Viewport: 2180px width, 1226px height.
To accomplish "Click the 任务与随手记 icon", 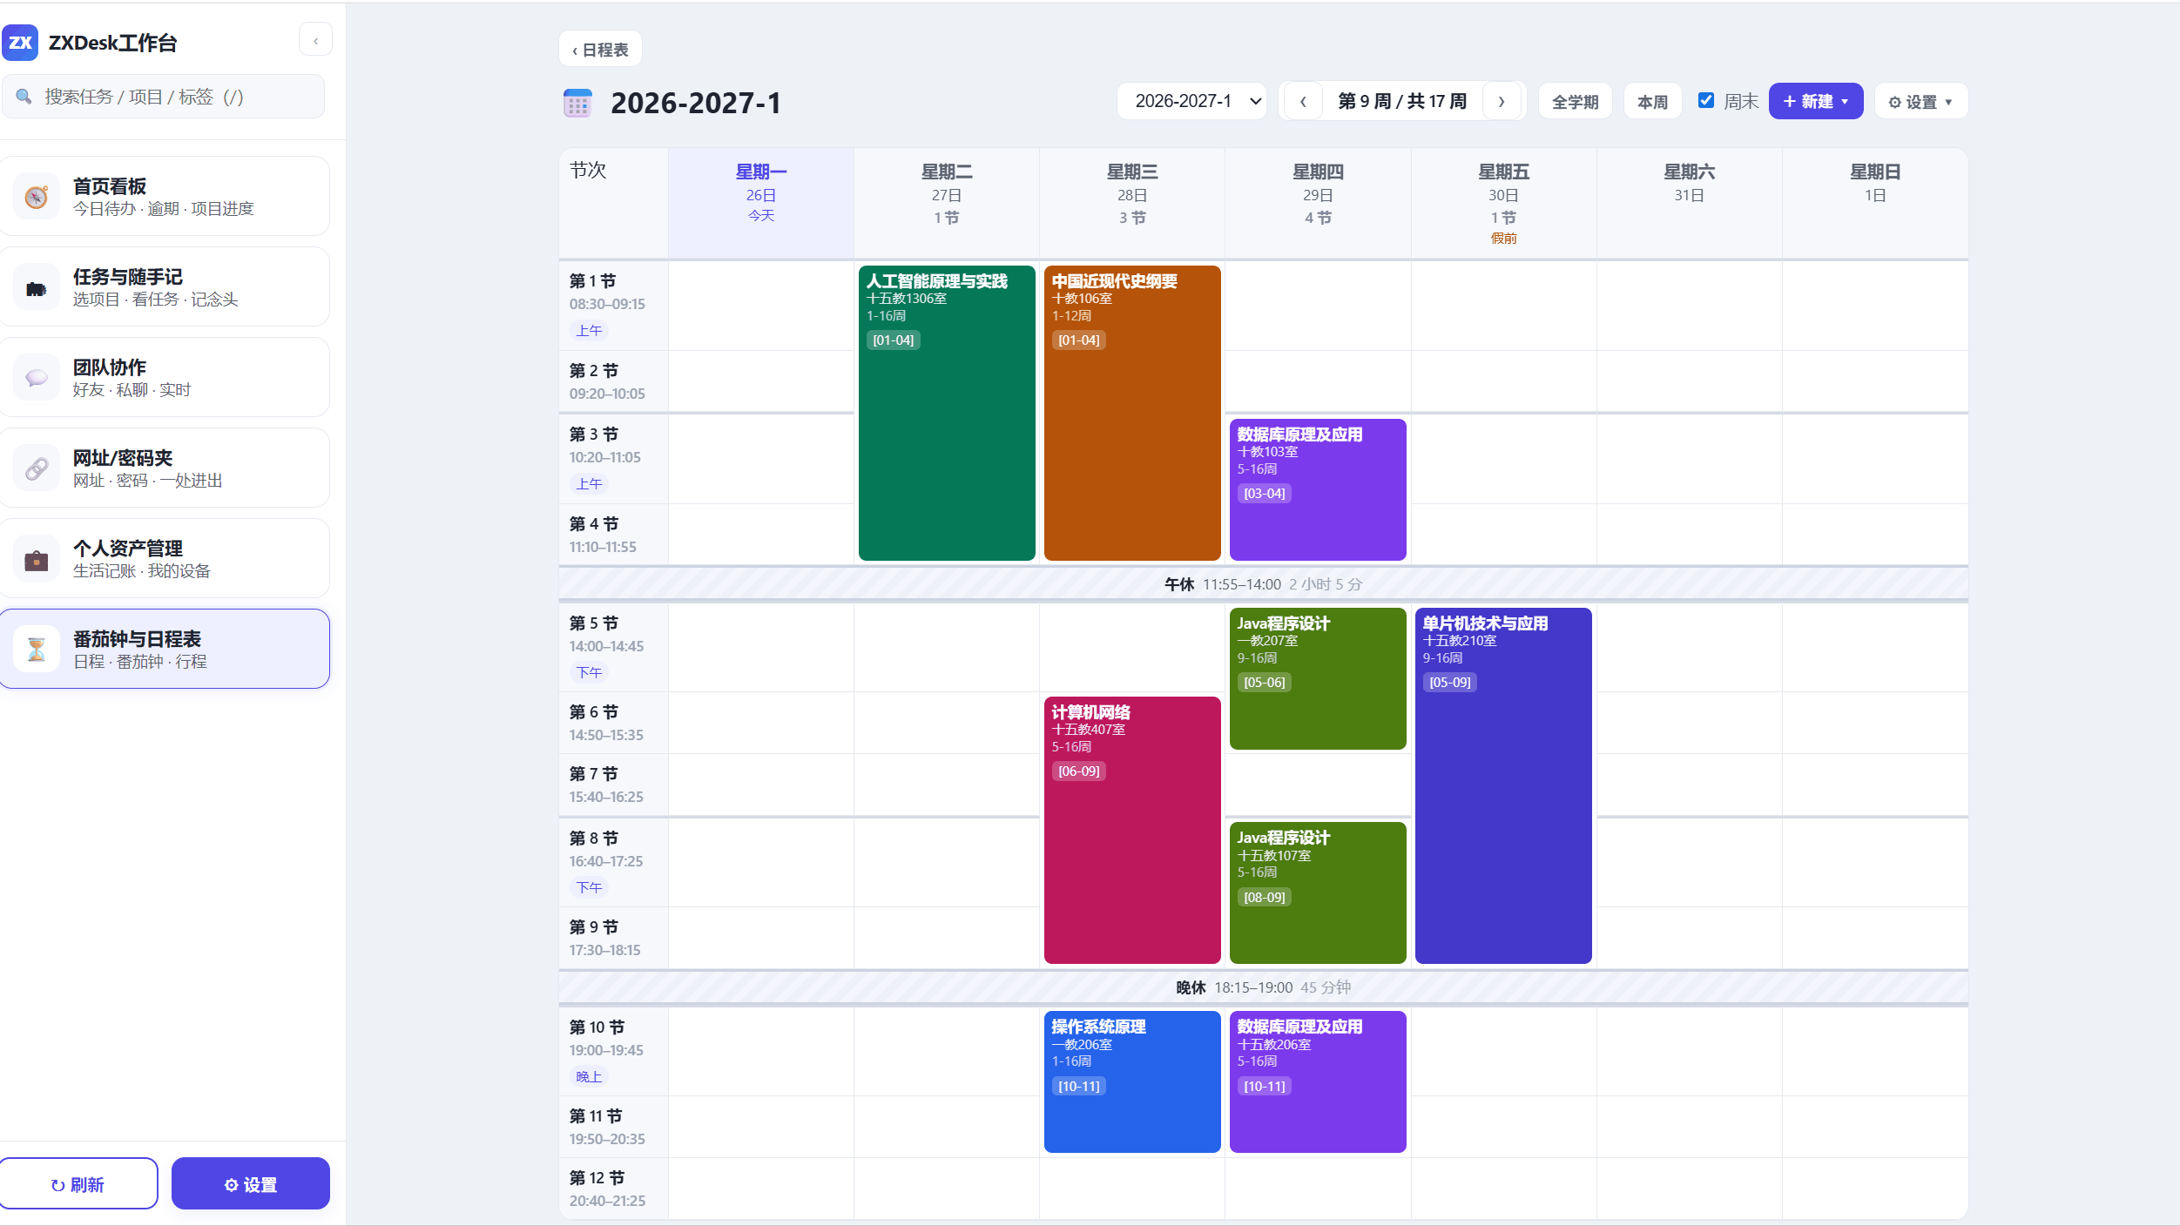I will coord(37,287).
